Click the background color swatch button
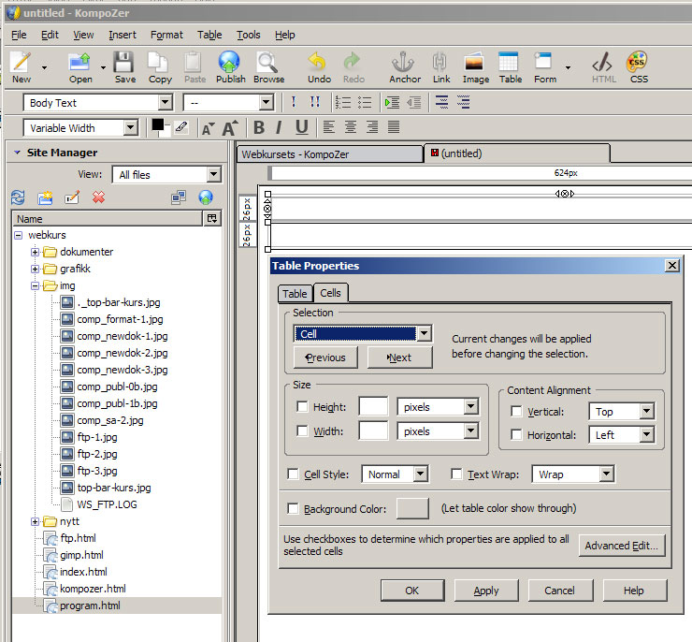Image resolution: width=692 pixels, height=642 pixels. 412,508
